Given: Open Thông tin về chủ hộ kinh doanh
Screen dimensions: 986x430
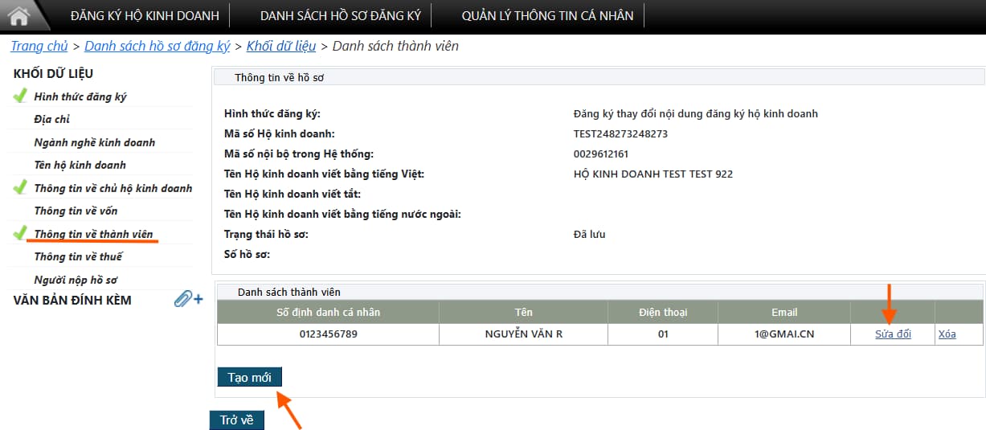Looking at the screenshot, I should [113, 188].
